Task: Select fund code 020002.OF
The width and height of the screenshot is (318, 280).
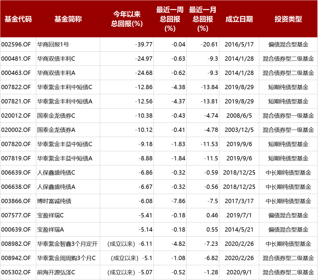Action: pyautogui.click(x=16, y=130)
